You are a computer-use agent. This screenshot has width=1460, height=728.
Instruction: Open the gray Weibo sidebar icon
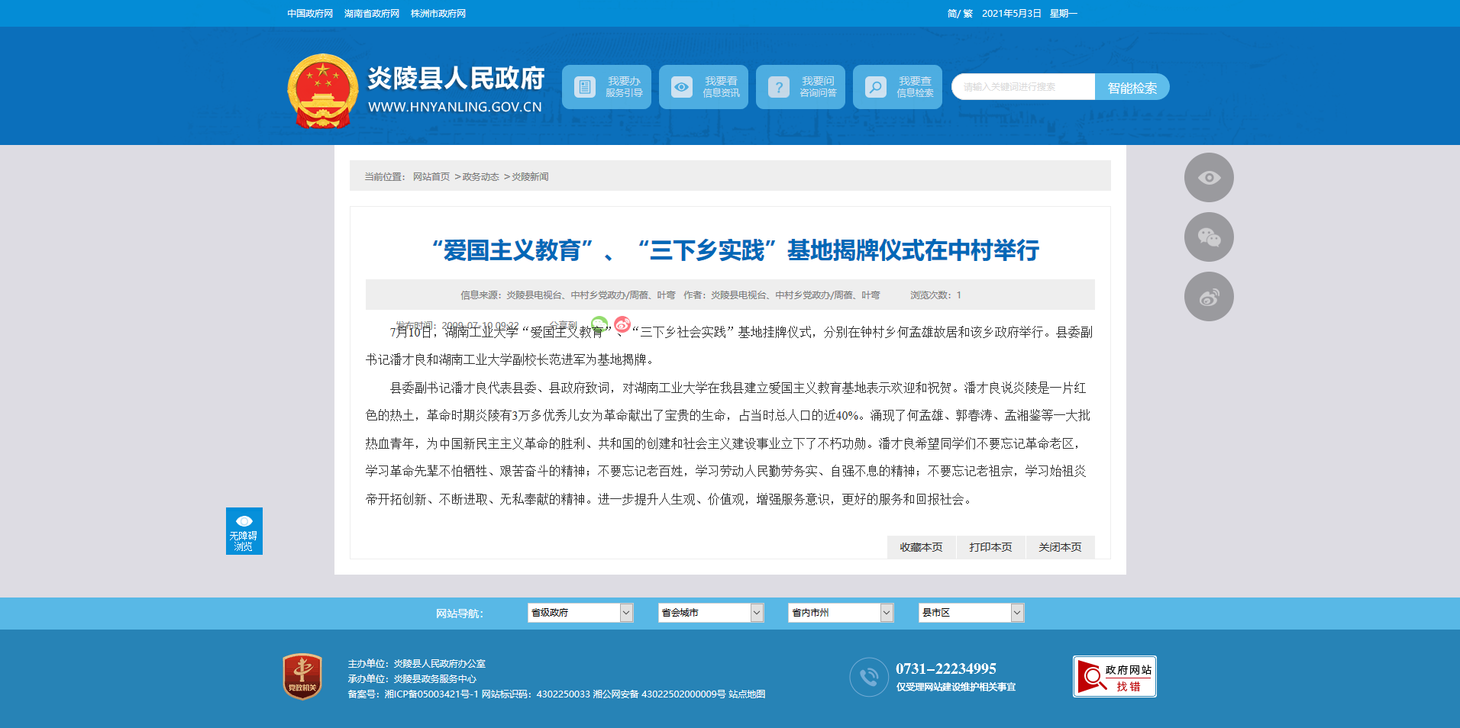point(1208,297)
